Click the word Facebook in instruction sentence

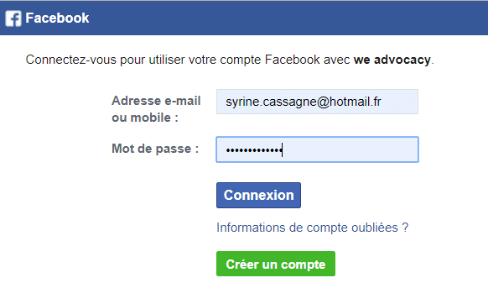(293, 60)
